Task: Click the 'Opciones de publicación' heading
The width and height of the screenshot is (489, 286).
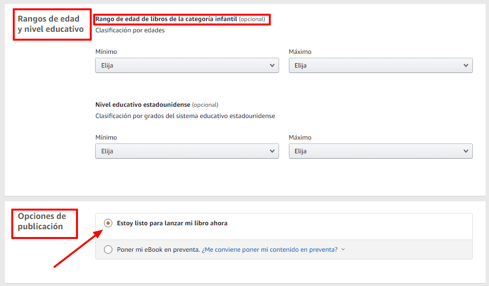Action: [42, 221]
